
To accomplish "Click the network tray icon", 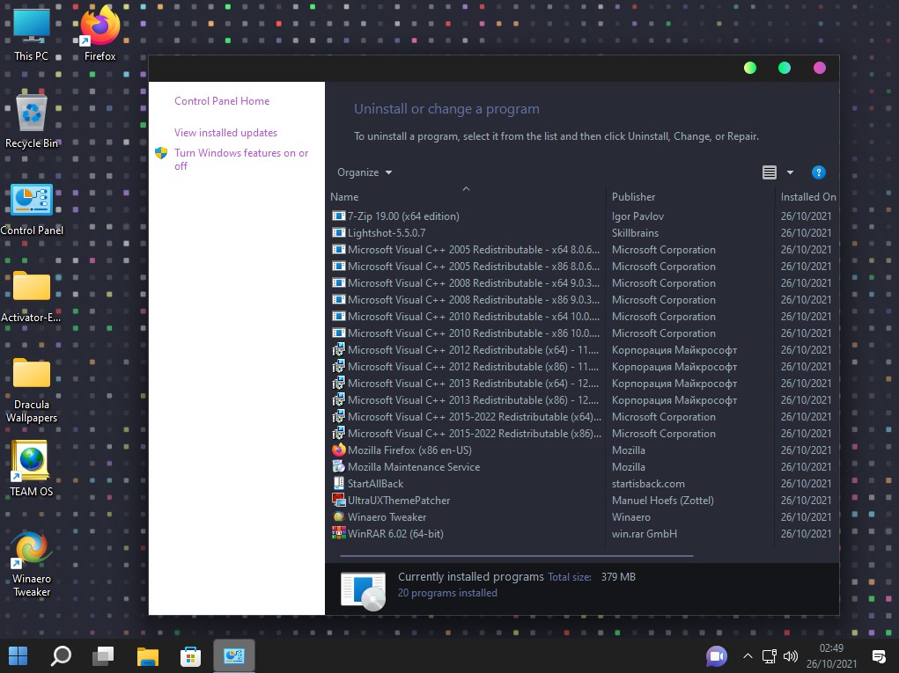I will point(769,656).
